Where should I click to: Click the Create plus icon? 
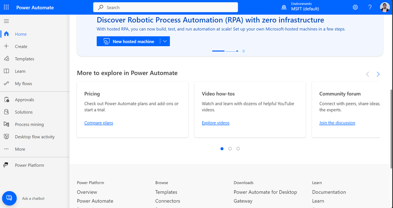click(6, 46)
